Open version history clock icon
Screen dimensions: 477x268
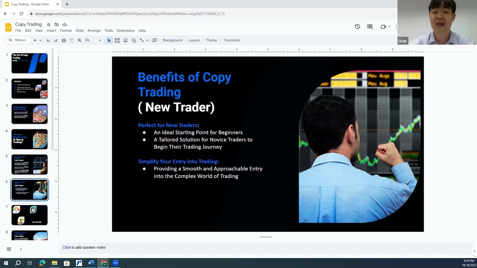click(357, 27)
